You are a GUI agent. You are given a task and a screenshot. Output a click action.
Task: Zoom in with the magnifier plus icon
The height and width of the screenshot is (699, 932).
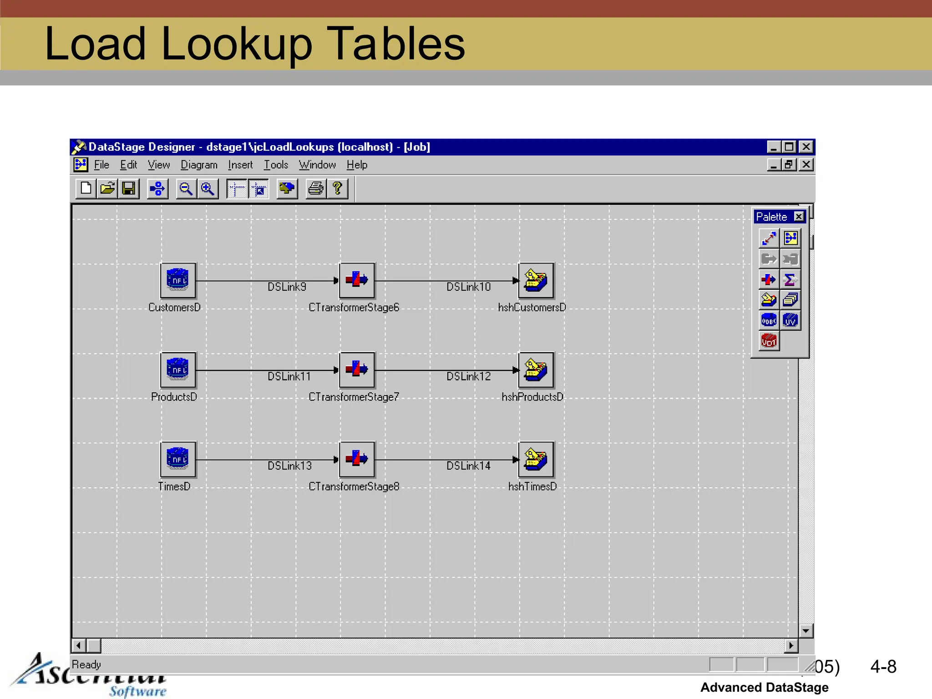(208, 188)
